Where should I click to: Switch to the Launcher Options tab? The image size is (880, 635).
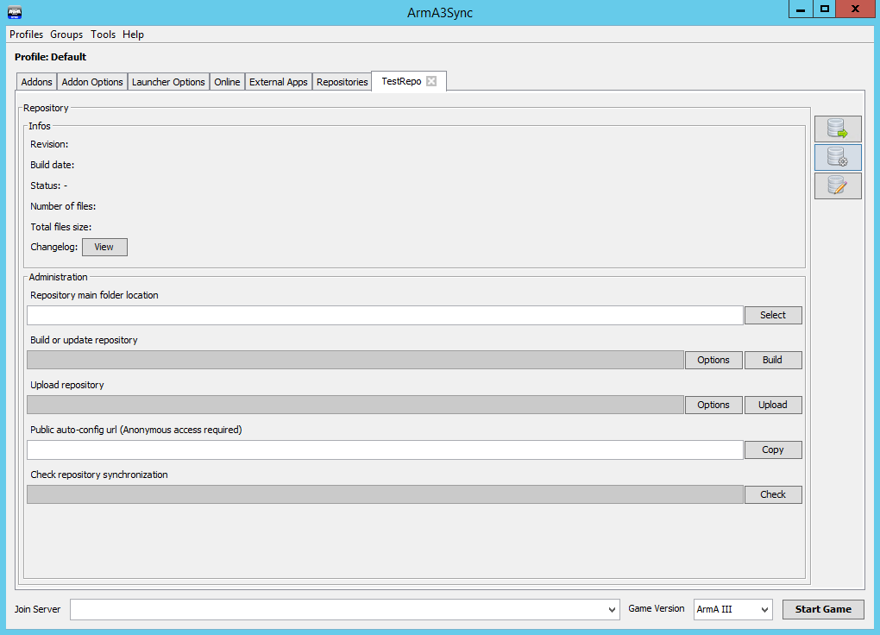pyautogui.click(x=168, y=82)
